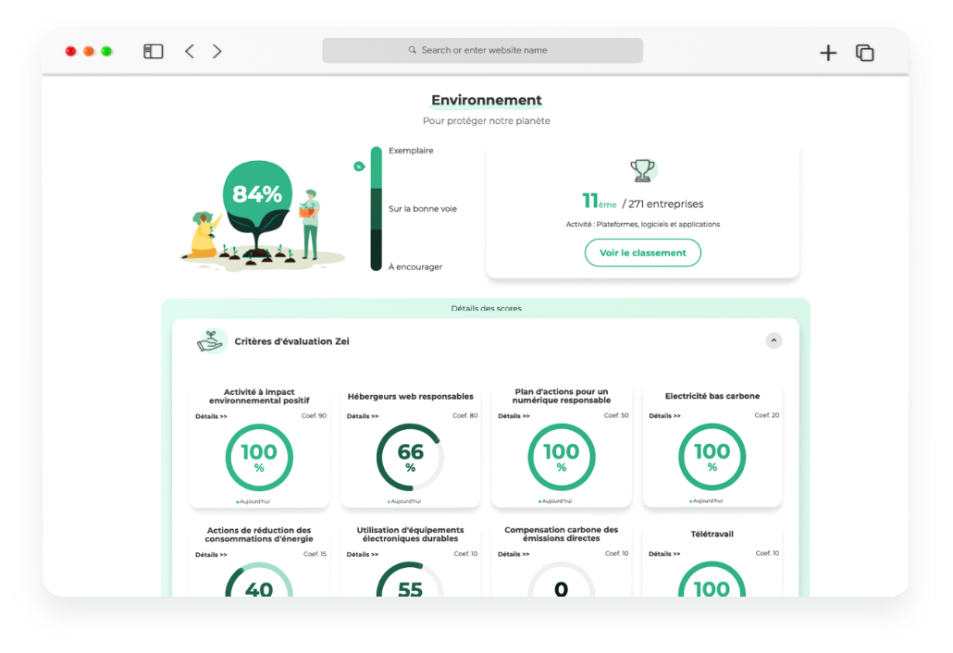Click the 84% plant score illustration
Viewport: 953px width, 653px height.
258,210
